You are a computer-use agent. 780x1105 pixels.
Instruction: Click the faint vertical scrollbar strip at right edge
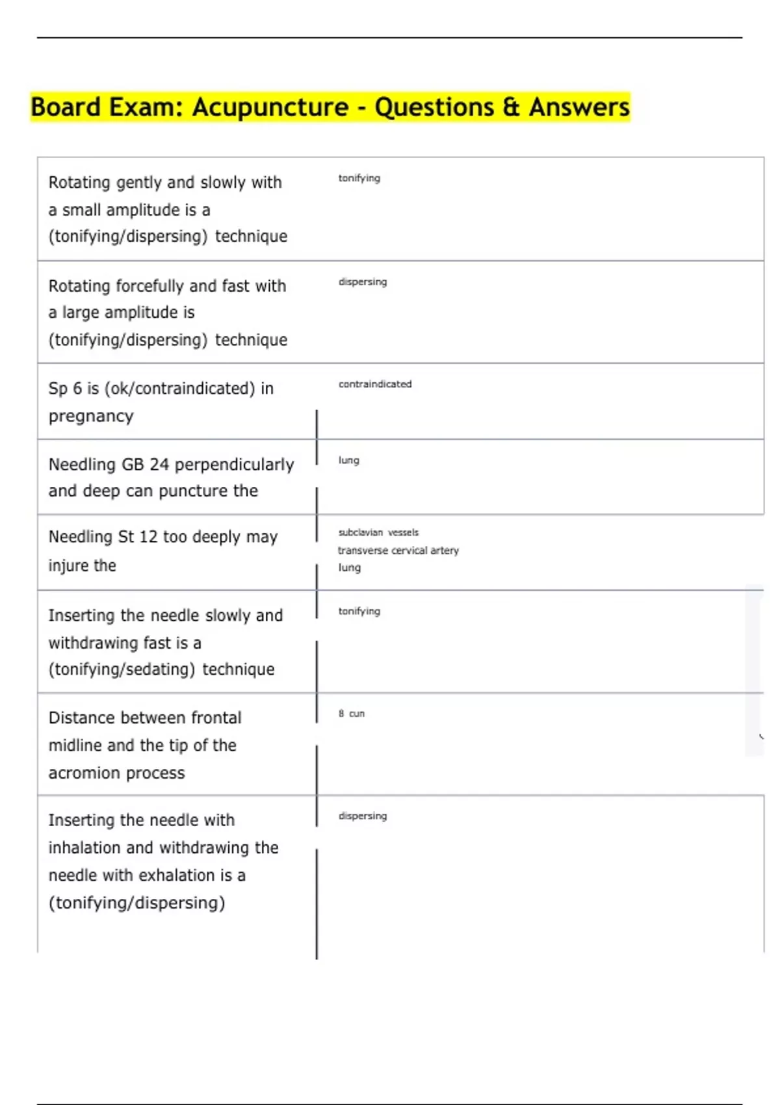pos(754,669)
